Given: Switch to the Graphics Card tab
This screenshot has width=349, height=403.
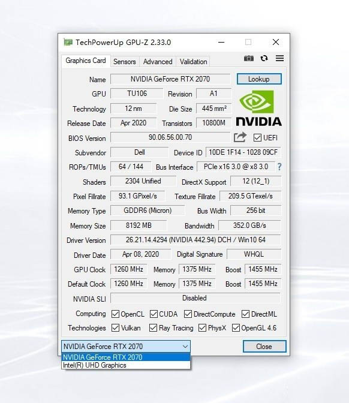Looking at the screenshot, I should [86, 61].
